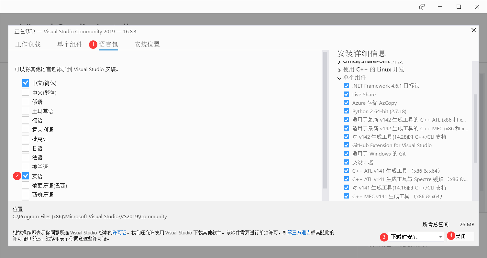
Task: Uncheck GitHub Extension for Visual Studio
Action: tap(347, 145)
